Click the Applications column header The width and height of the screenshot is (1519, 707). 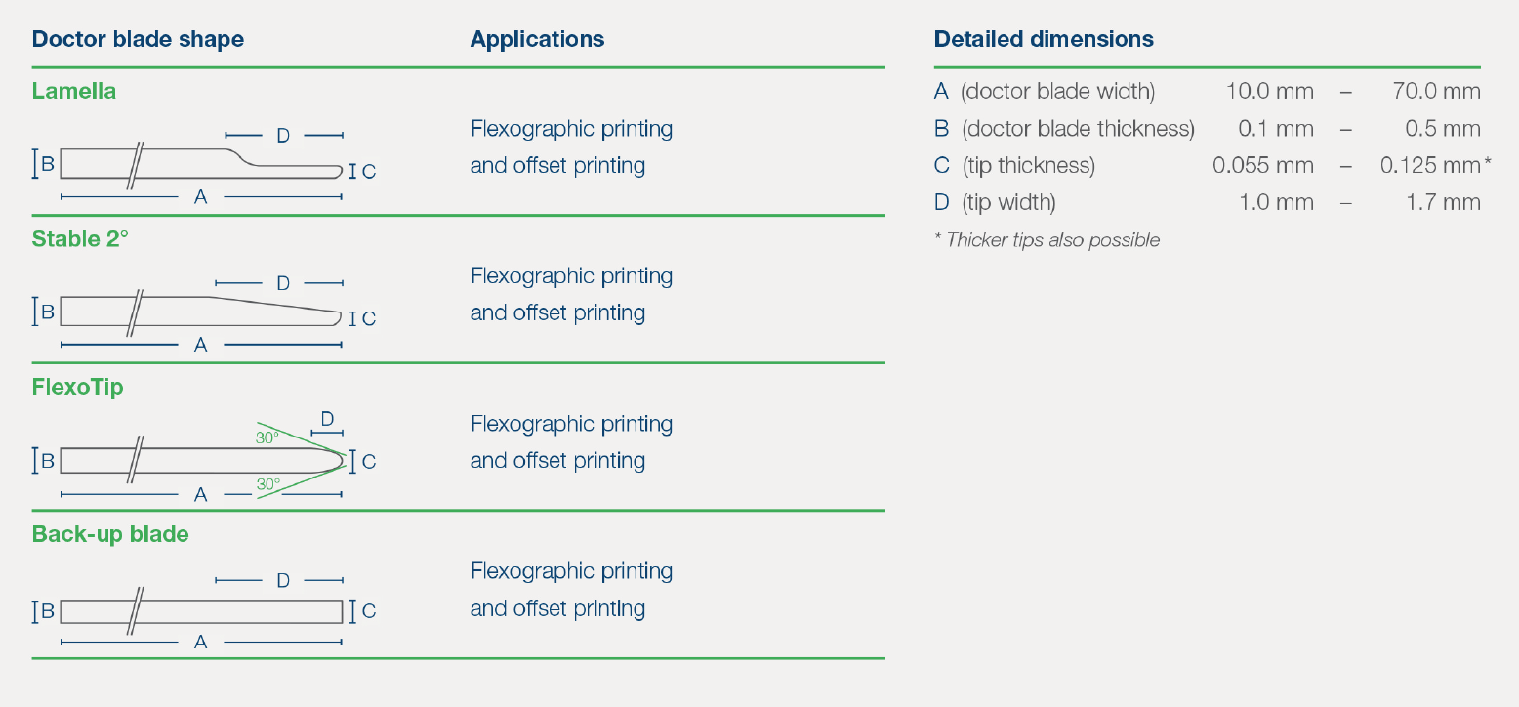click(x=537, y=39)
